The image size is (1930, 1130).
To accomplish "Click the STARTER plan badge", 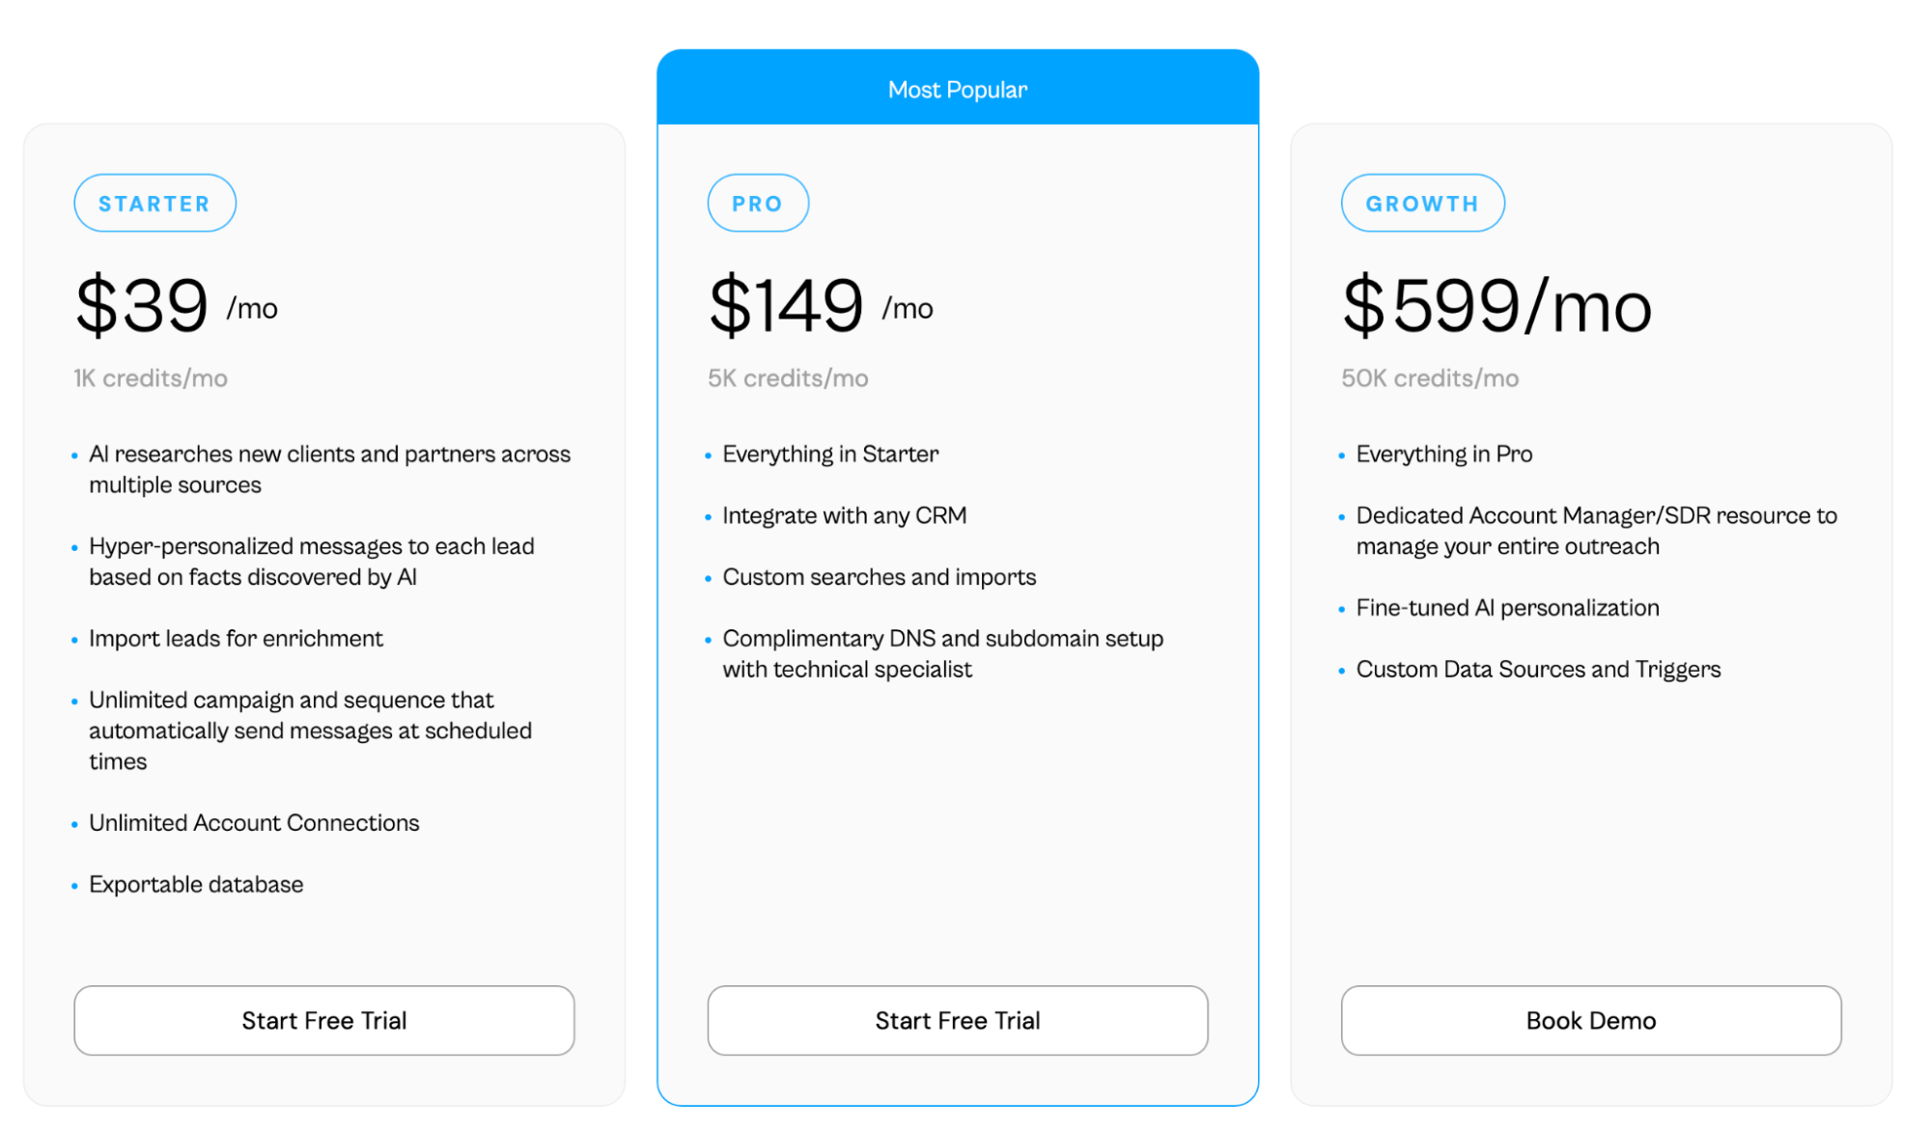I will coord(154,203).
